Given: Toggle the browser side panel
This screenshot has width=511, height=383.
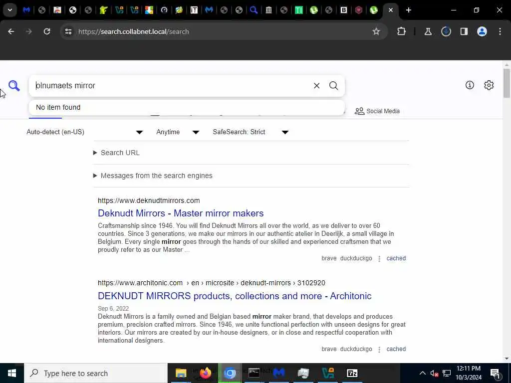Looking at the screenshot, I should (x=464, y=31).
